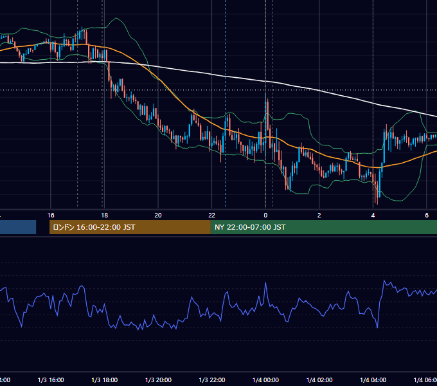437x386 pixels.
Task: Click the 0 hour label on price chart axis
Action: click(x=265, y=216)
